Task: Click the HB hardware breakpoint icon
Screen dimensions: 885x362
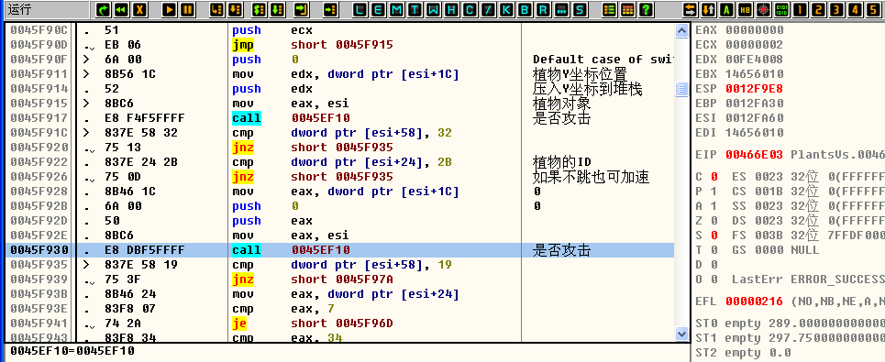Action: (745, 9)
